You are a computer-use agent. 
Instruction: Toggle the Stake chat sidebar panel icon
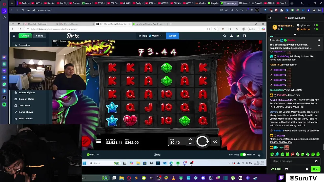[245, 36]
